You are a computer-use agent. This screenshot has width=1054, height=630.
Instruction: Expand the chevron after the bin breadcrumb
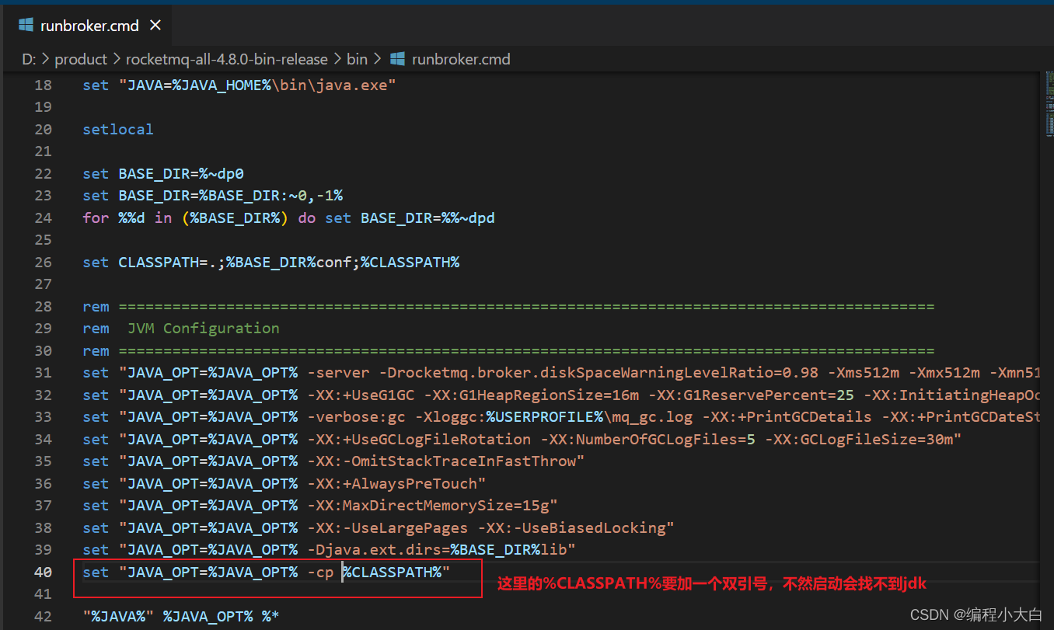pyautogui.click(x=377, y=59)
